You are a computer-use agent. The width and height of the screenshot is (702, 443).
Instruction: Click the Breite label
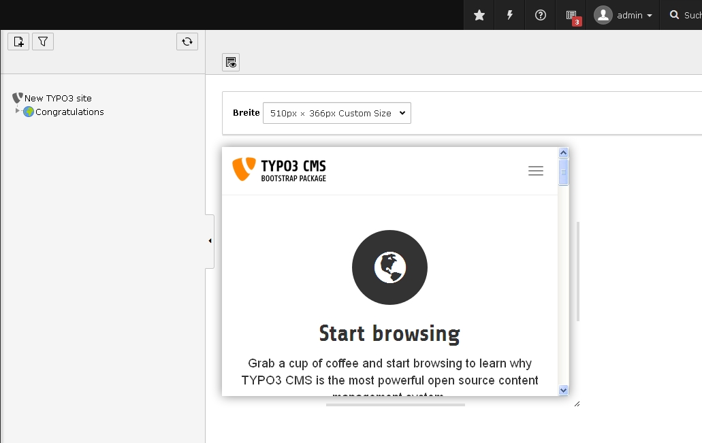[x=246, y=113]
